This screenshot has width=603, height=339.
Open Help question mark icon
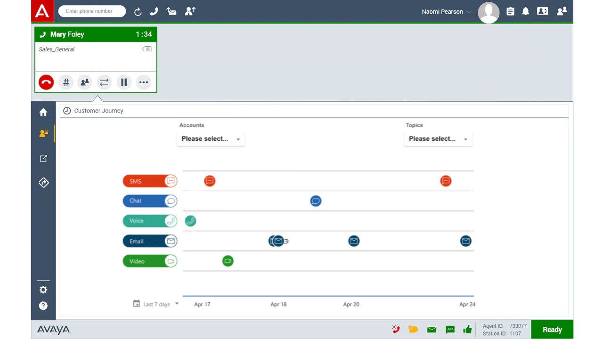point(43,306)
